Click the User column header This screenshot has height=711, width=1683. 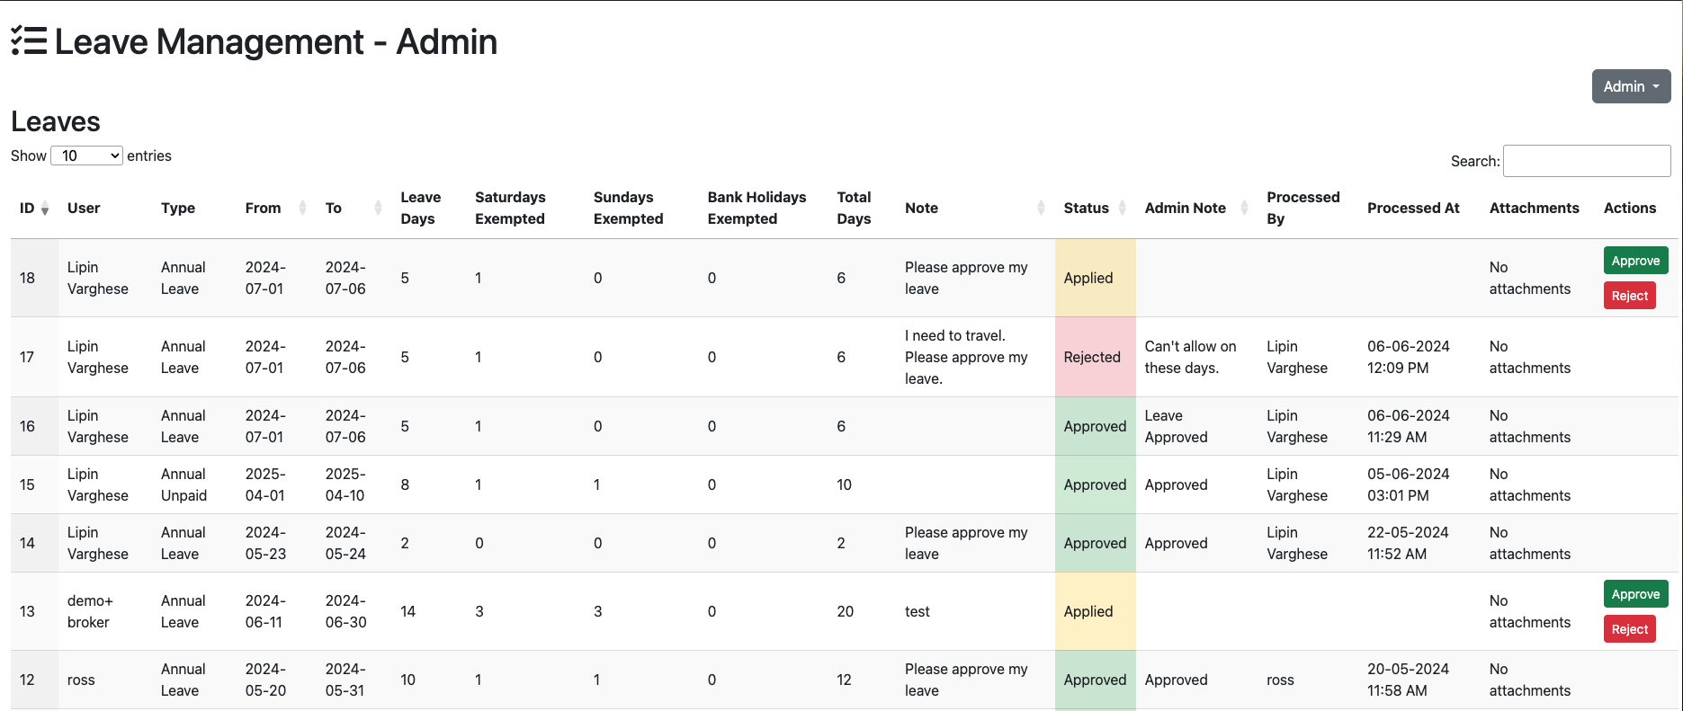84,209
